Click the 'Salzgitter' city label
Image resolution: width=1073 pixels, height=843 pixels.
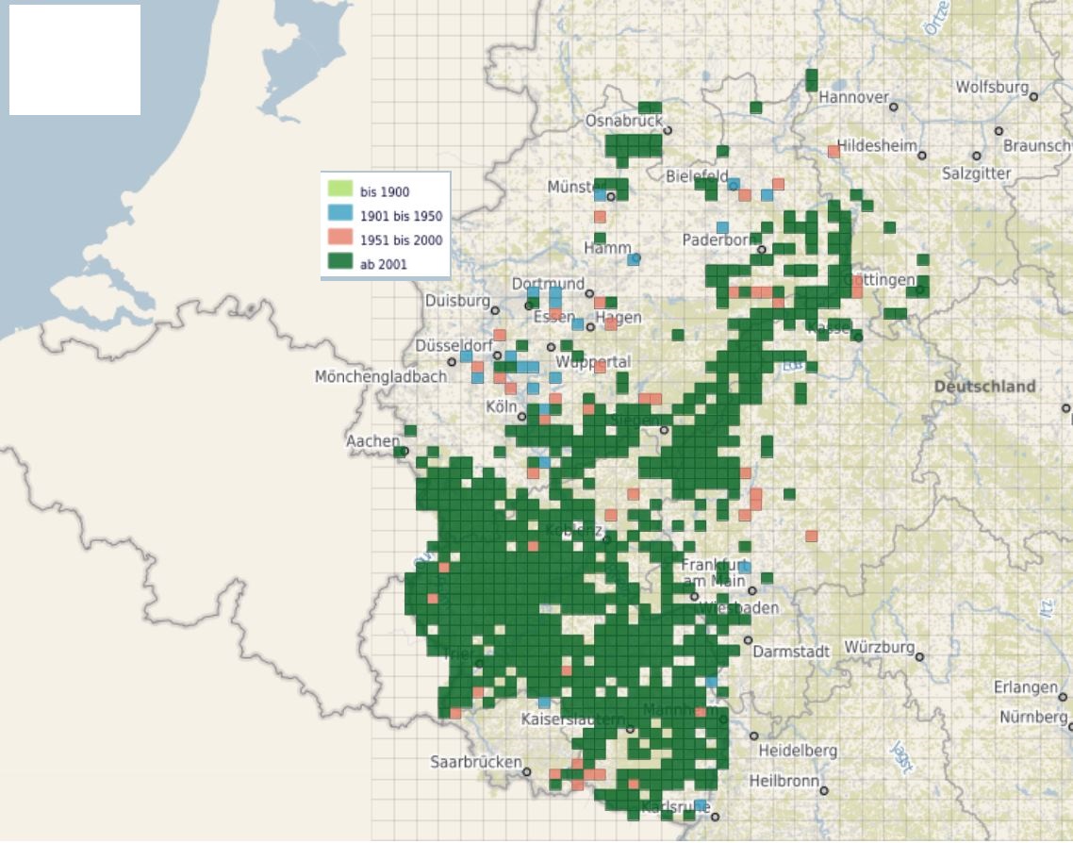click(x=976, y=174)
